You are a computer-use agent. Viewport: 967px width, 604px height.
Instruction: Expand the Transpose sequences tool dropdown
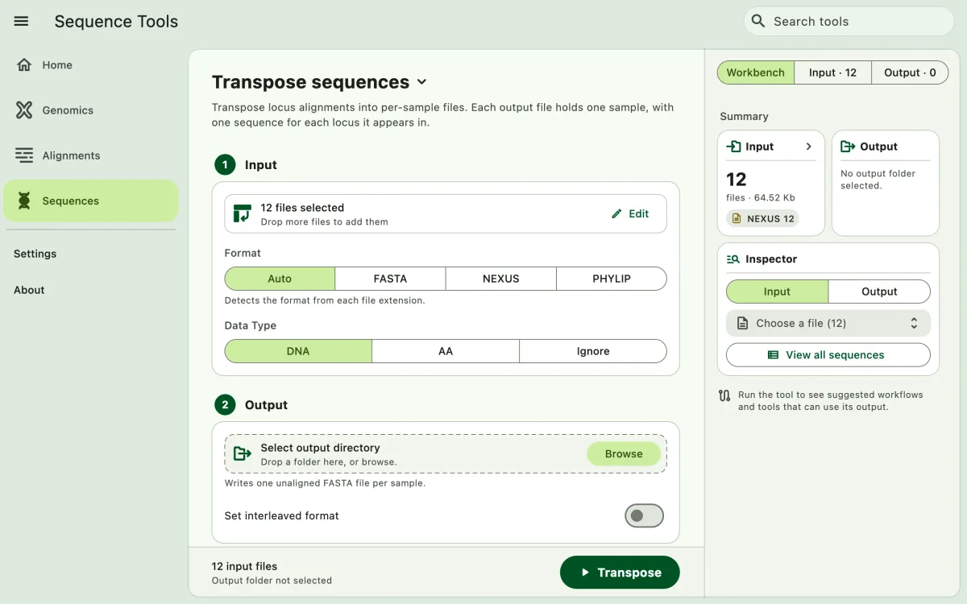coord(421,82)
